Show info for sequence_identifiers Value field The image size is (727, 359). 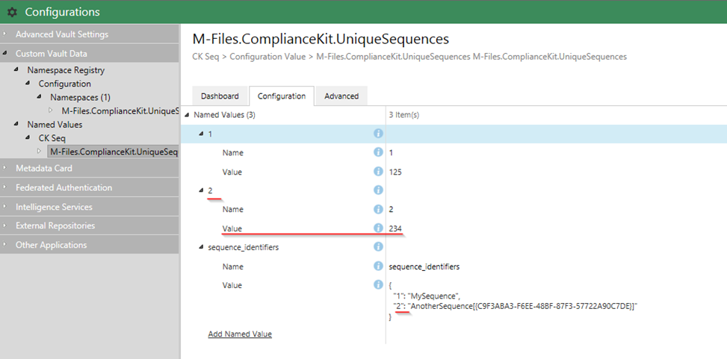[378, 285]
